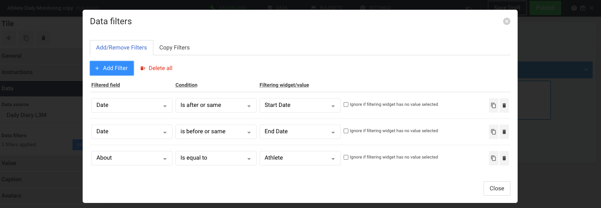
Task: Open the help question mark icon
Action: (x=574, y=8)
